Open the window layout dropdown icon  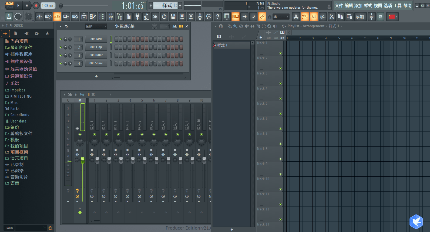tap(227, 17)
